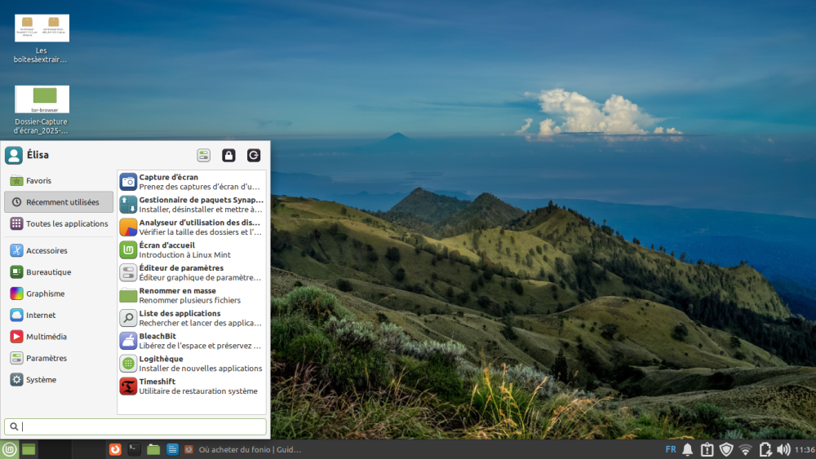Open BleachBit cleaner from the list
816x459 pixels.
coord(192,341)
